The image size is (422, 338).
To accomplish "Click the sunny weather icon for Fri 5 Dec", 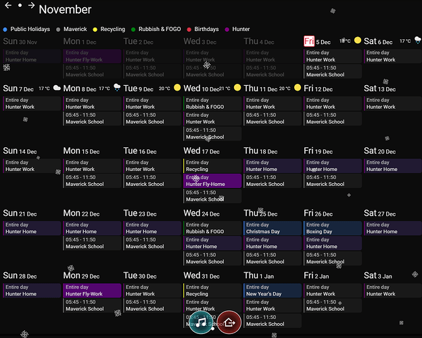I will [x=357, y=41].
